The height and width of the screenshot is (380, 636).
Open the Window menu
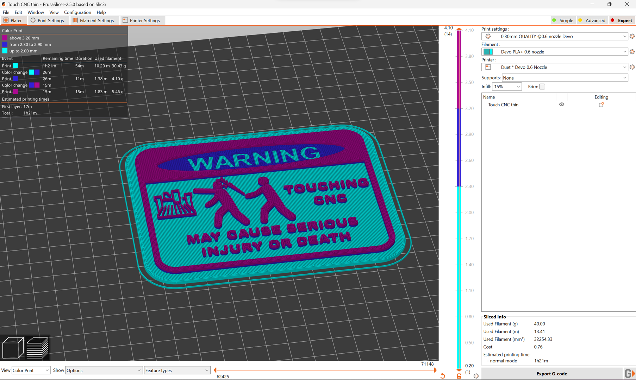[36, 12]
